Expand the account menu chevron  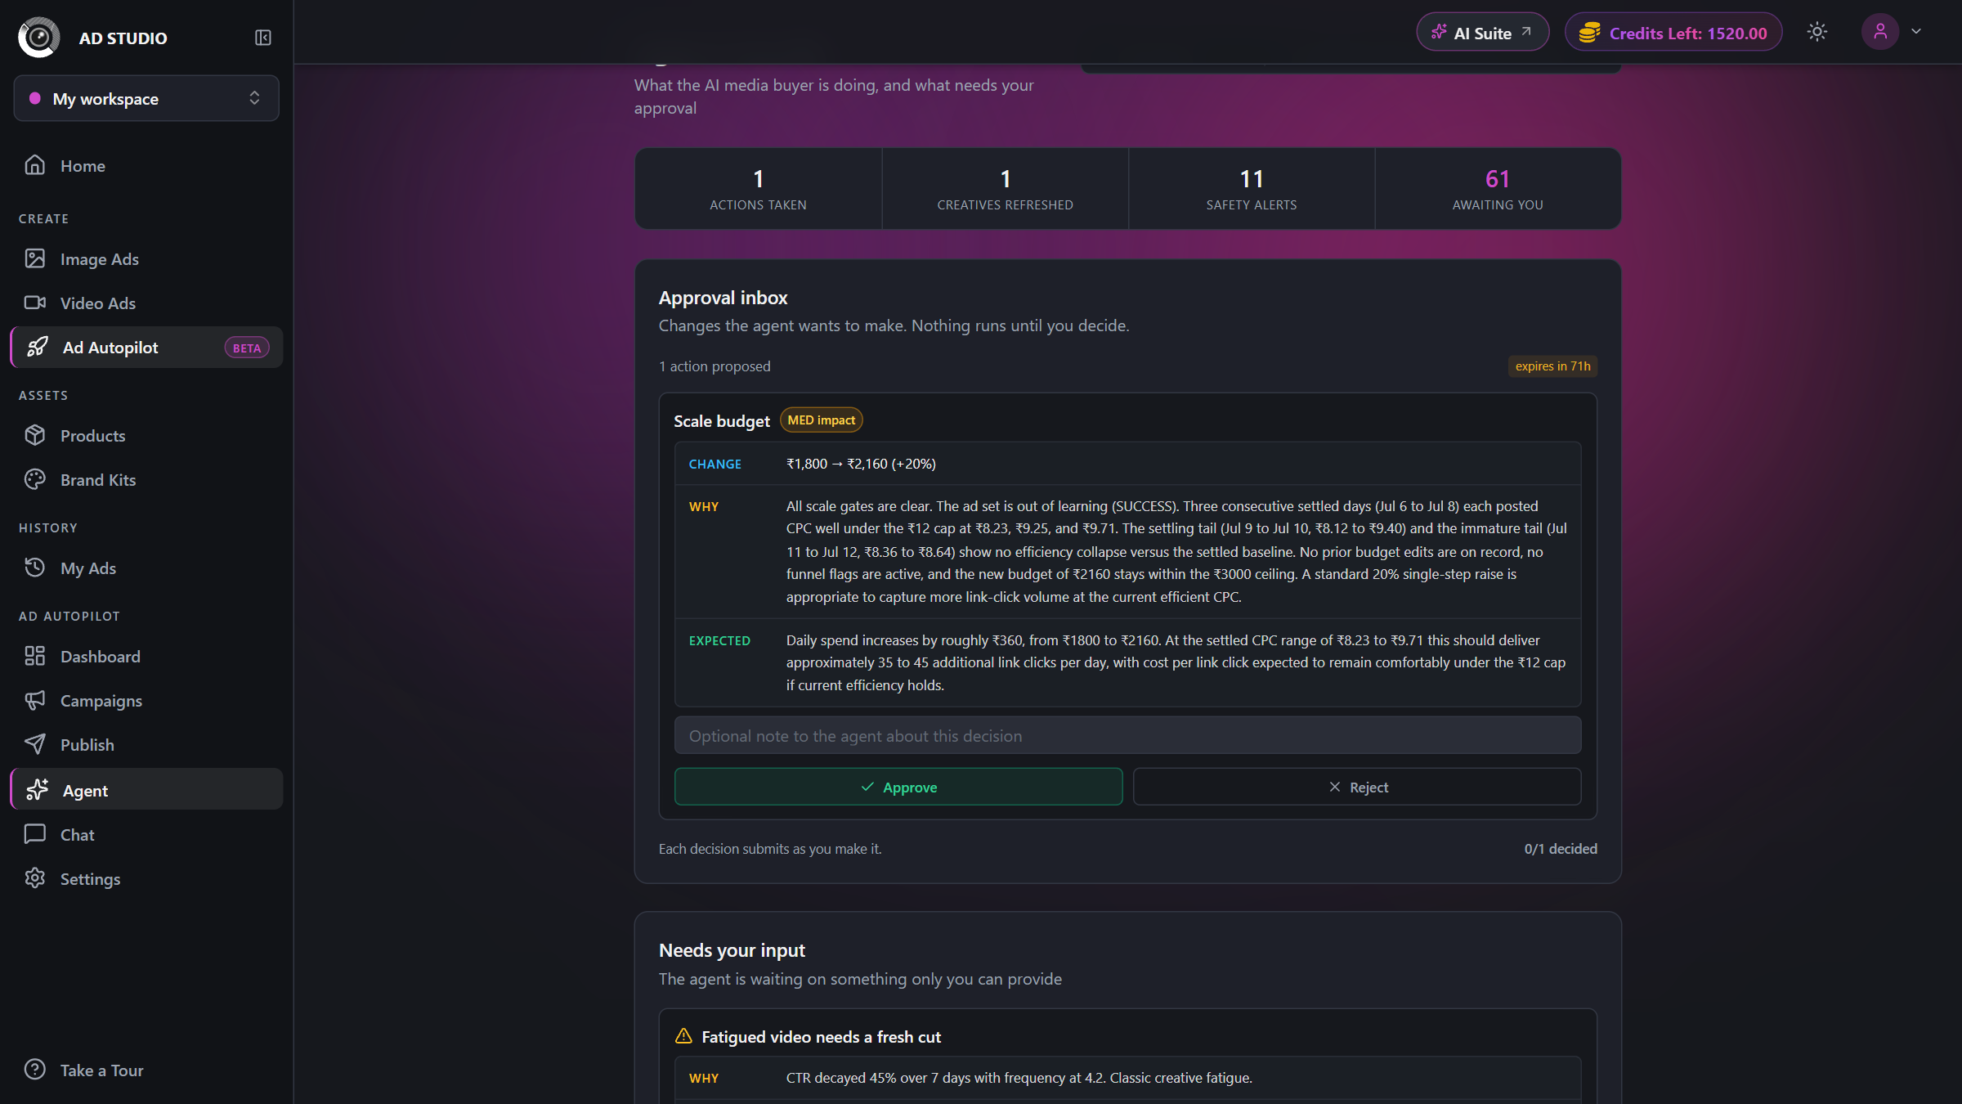pyautogui.click(x=1916, y=32)
